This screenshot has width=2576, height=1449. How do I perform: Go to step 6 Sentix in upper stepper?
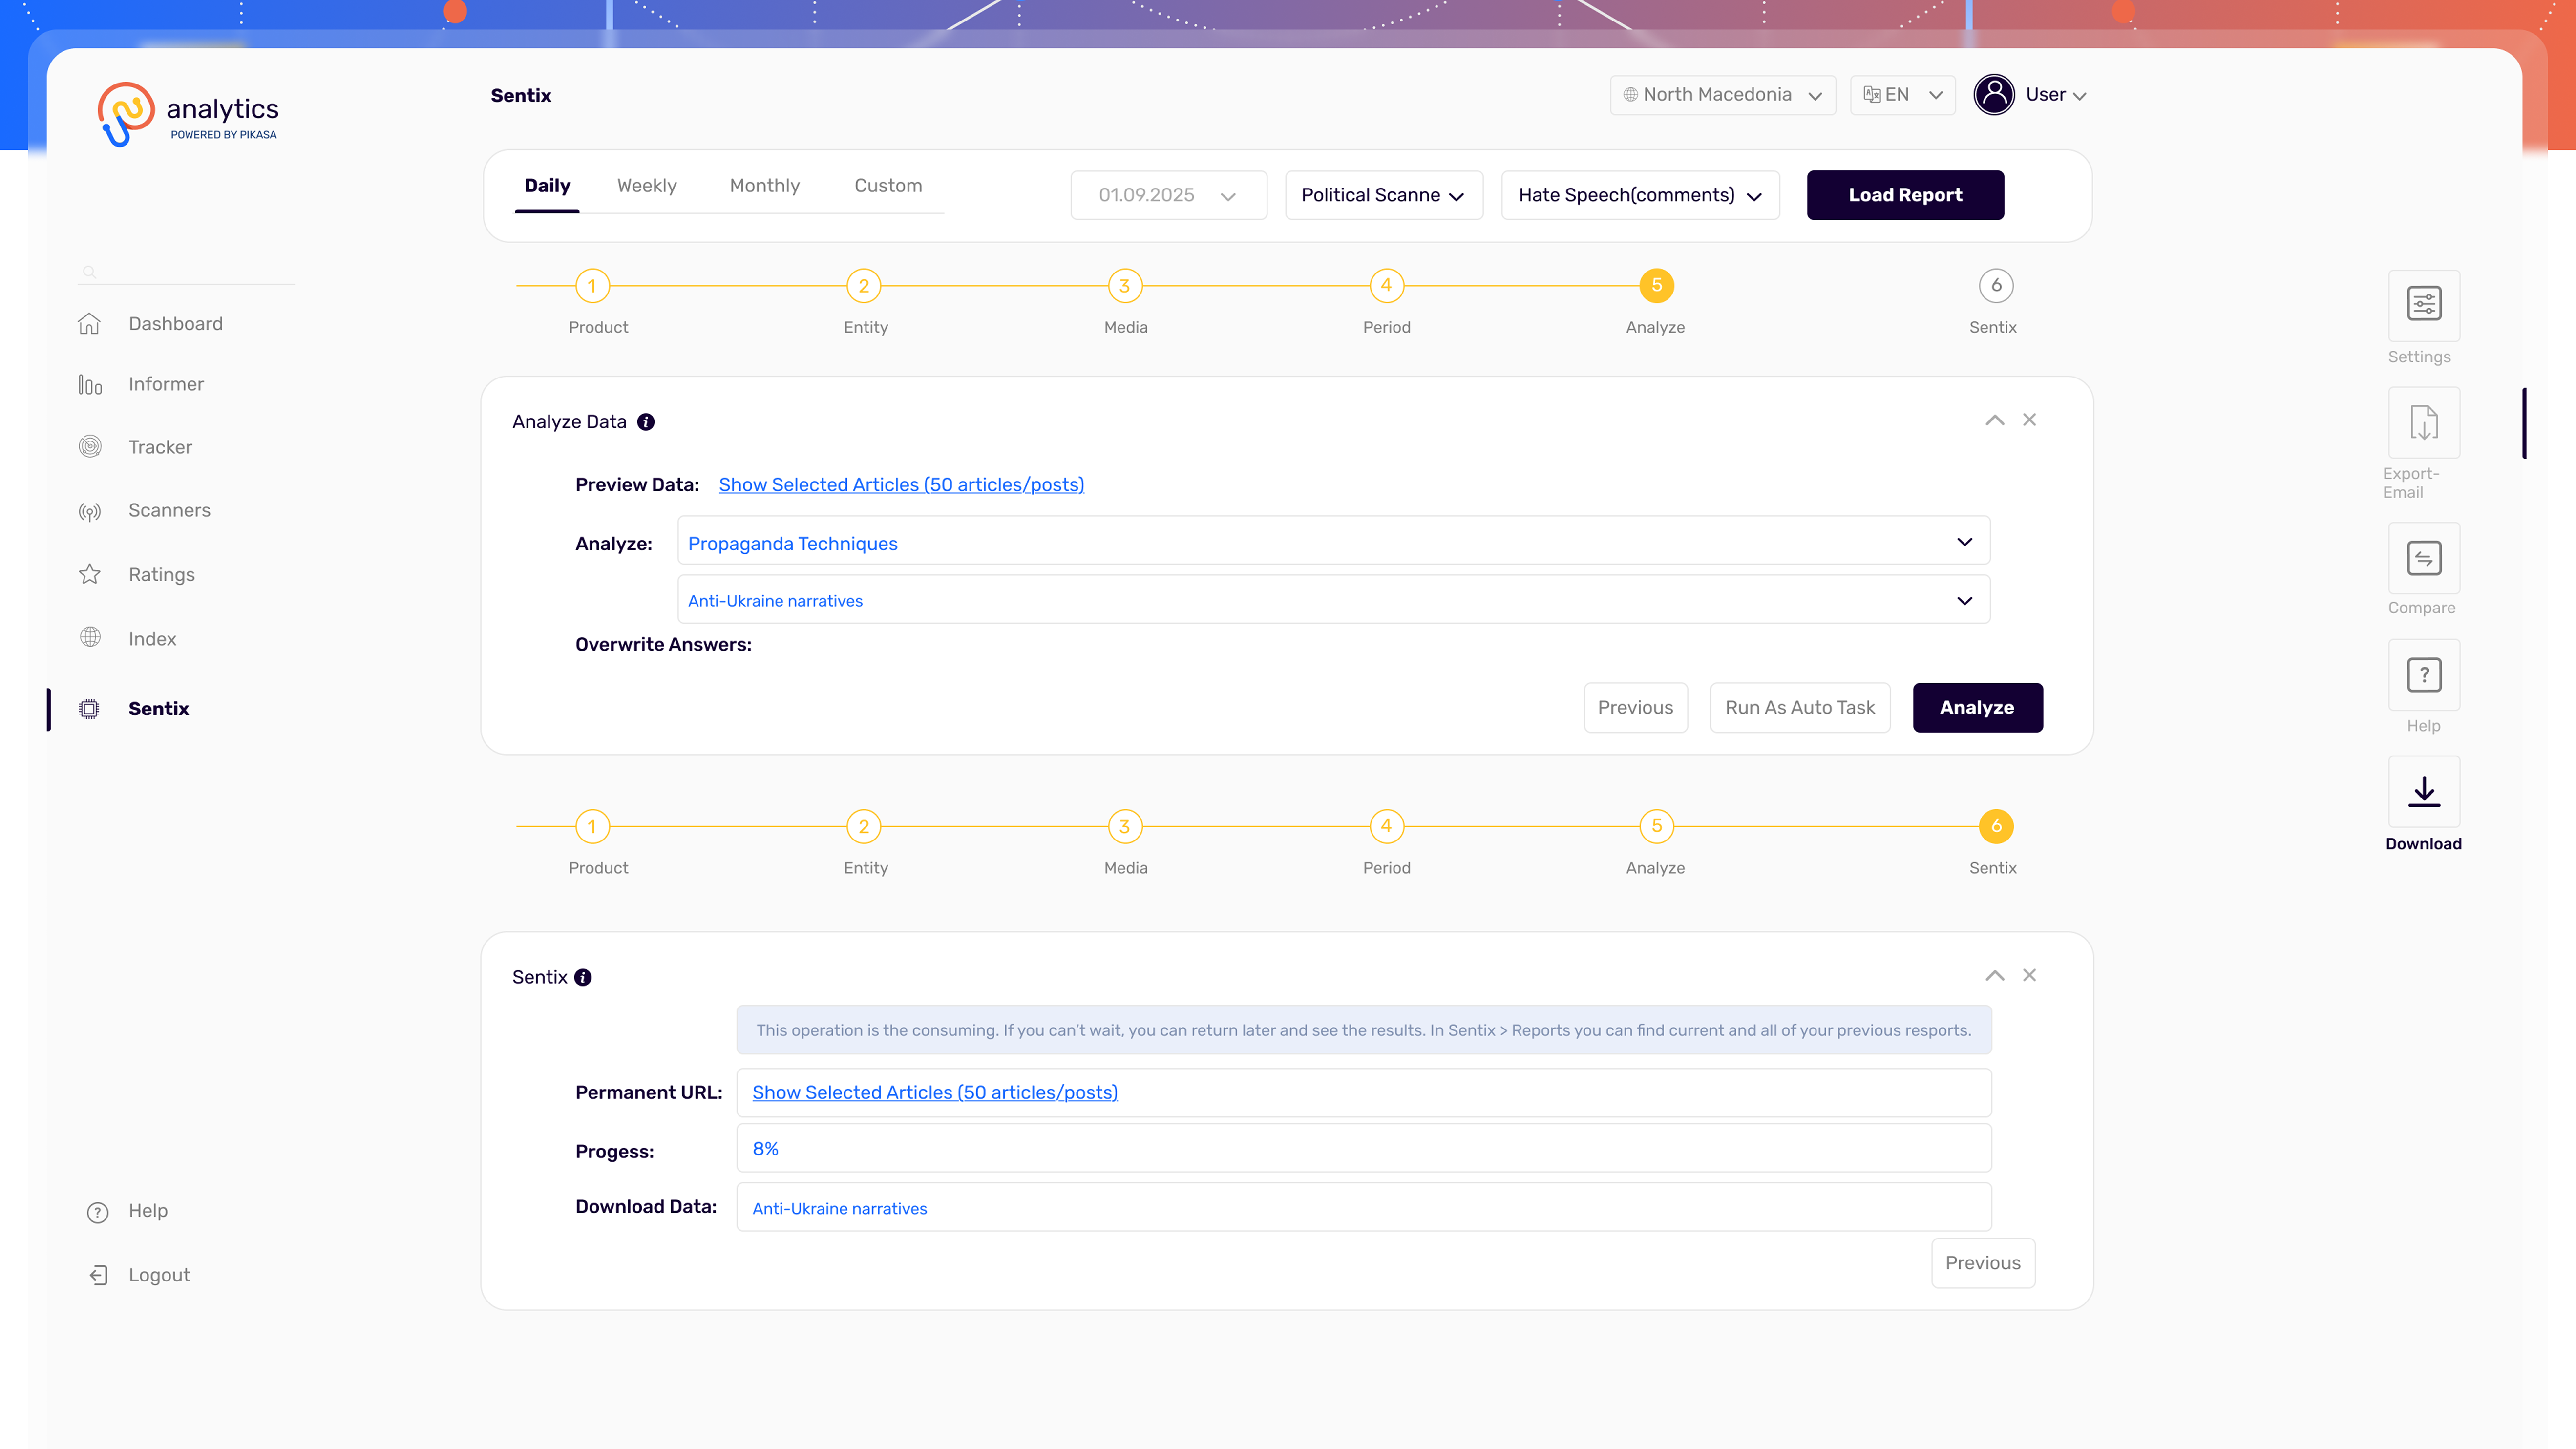(1996, 286)
